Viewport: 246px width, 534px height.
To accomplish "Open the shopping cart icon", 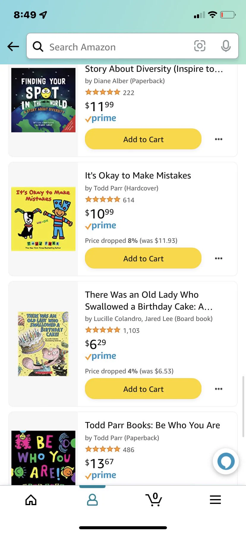I will click(154, 499).
